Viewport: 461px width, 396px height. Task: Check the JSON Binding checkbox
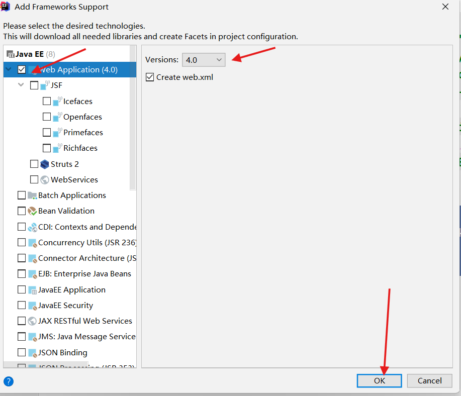coord(22,352)
